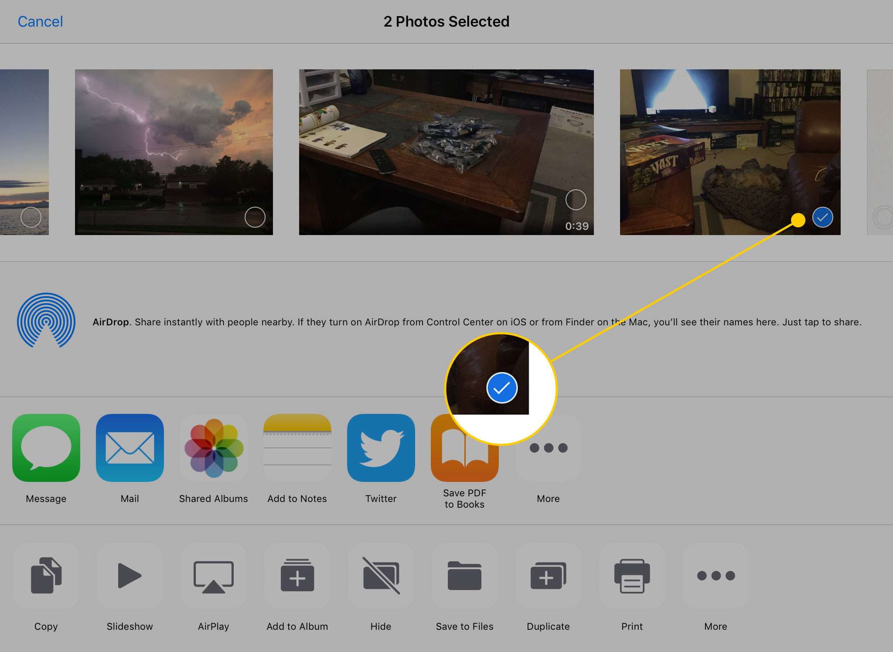
Task: Expand More sharing options menu
Action: (548, 447)
